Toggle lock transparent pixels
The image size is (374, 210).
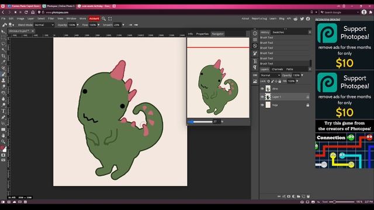(269, 81)
